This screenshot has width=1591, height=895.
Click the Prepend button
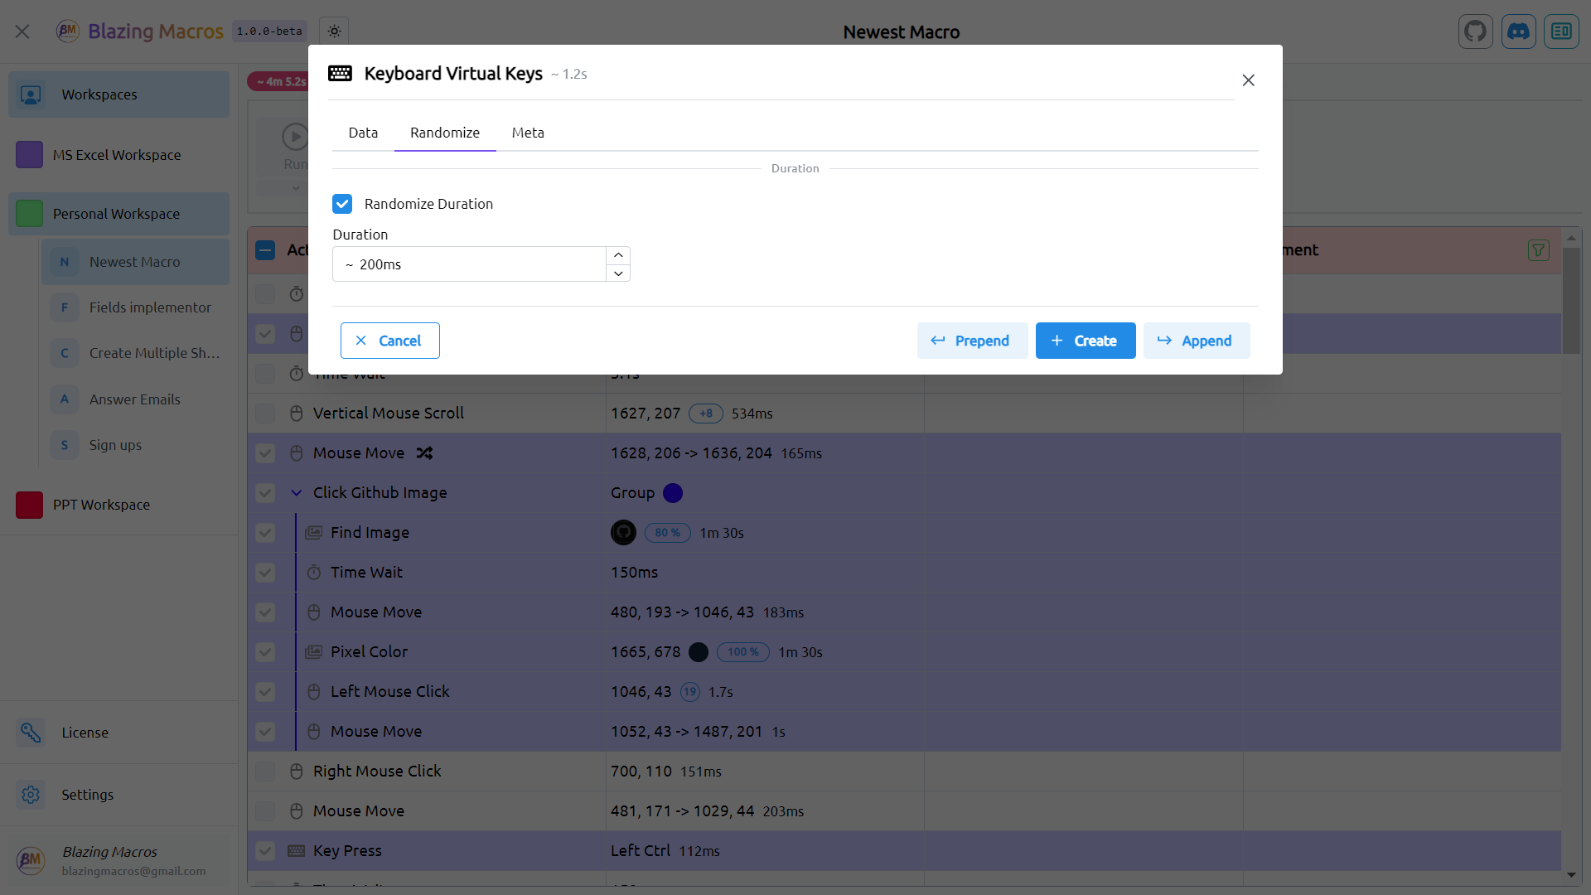pyautogui.click(x=972, y=341)
